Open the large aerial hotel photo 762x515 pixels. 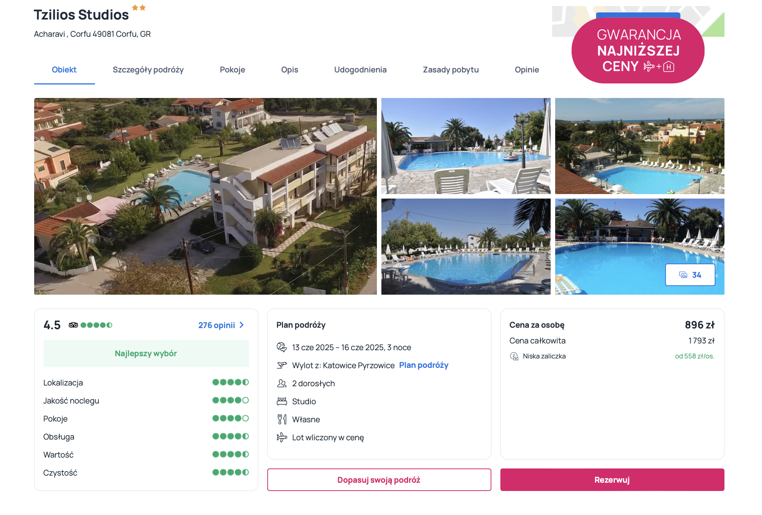[205, 196]
